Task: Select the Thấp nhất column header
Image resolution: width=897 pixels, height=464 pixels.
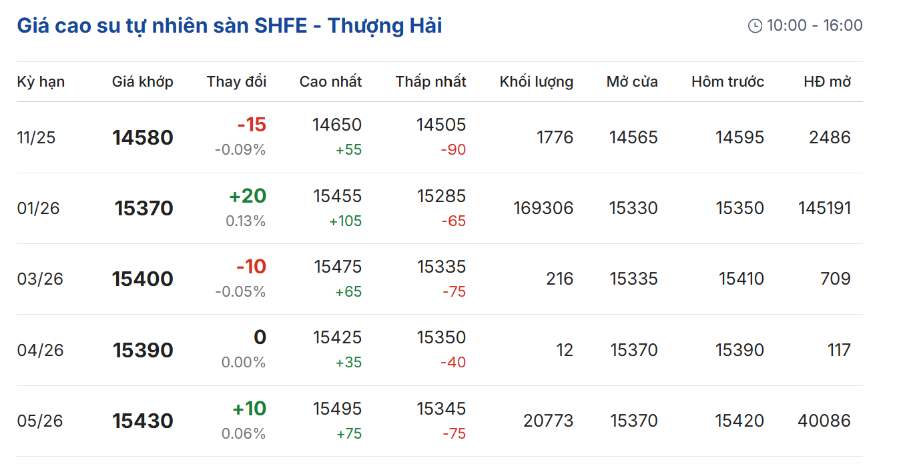Action: click(x=430, y=81)
